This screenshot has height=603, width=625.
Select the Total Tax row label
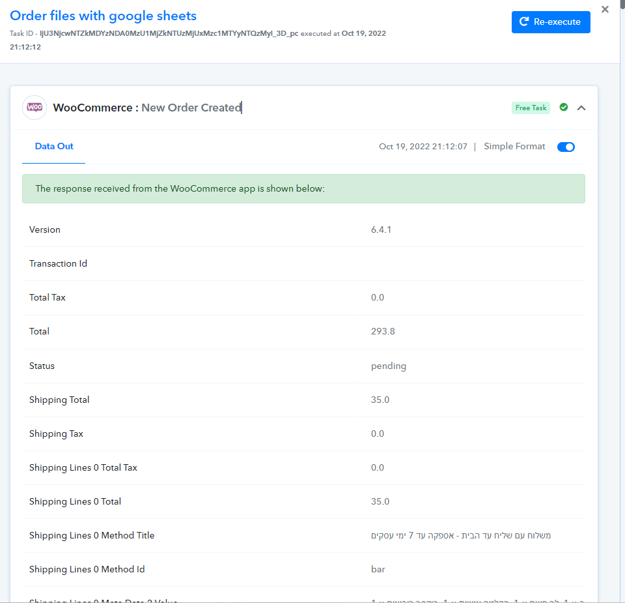48,298
